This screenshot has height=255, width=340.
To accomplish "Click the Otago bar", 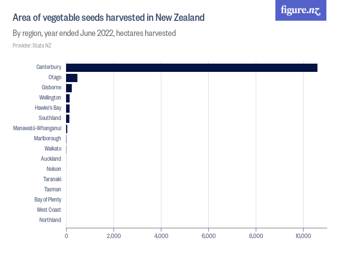I will (72, 78).
